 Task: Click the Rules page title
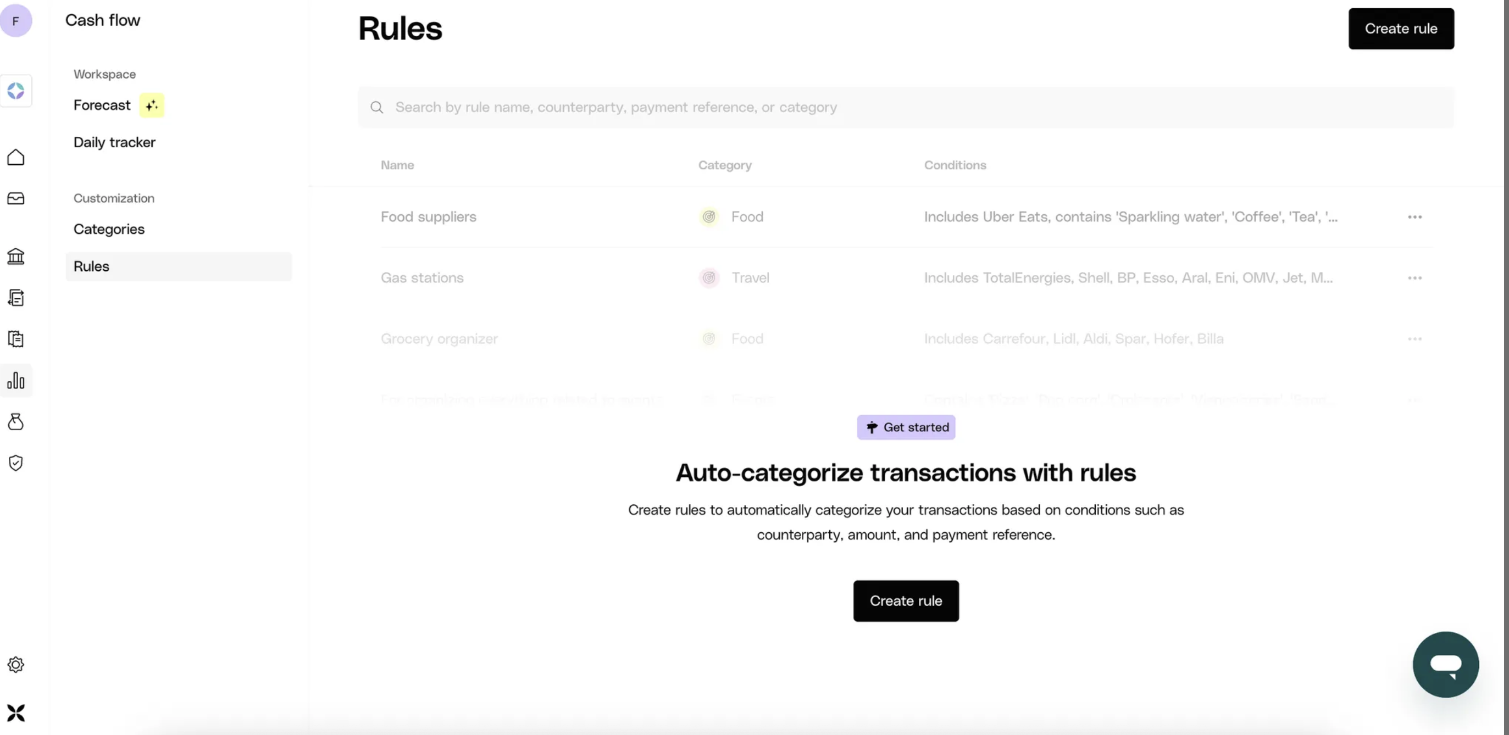click(400, 29)
